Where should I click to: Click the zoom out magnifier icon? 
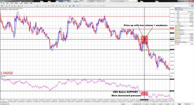tap(60, 6)
